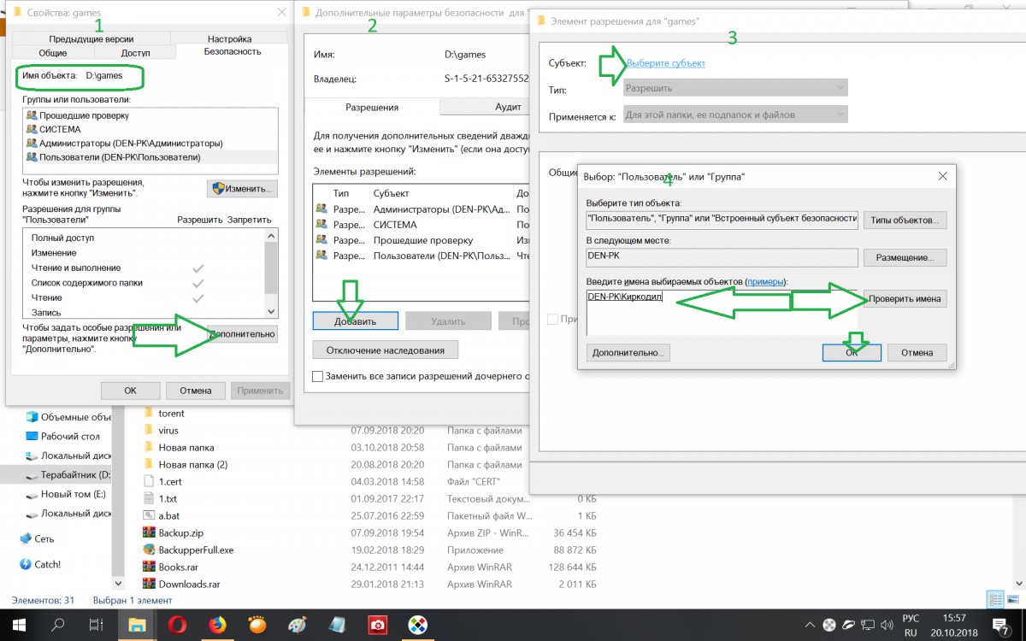Screen dimensions: 1026x641
Task: Open Task View on taskbar
Action: tap(97, 625)
